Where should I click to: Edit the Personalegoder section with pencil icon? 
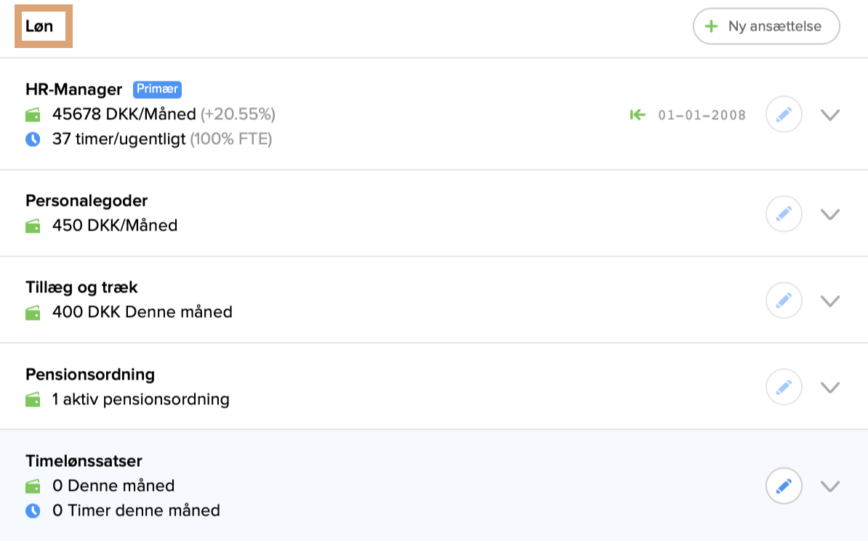pos(784,214)
